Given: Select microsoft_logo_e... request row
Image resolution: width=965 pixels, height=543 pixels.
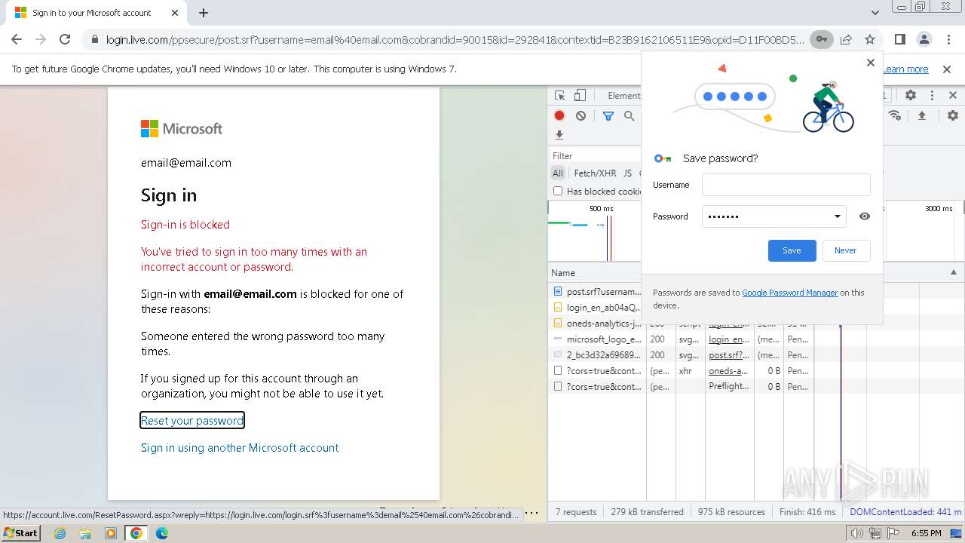Looking at the screenshot, I should 596,339.
